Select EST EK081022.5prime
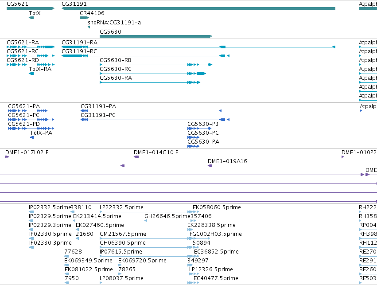This screenshot has height=285, width=377. pyautogui.click(x=89, y=269)
